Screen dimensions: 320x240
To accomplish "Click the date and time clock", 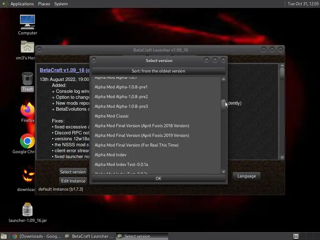I will coord(303,4).
